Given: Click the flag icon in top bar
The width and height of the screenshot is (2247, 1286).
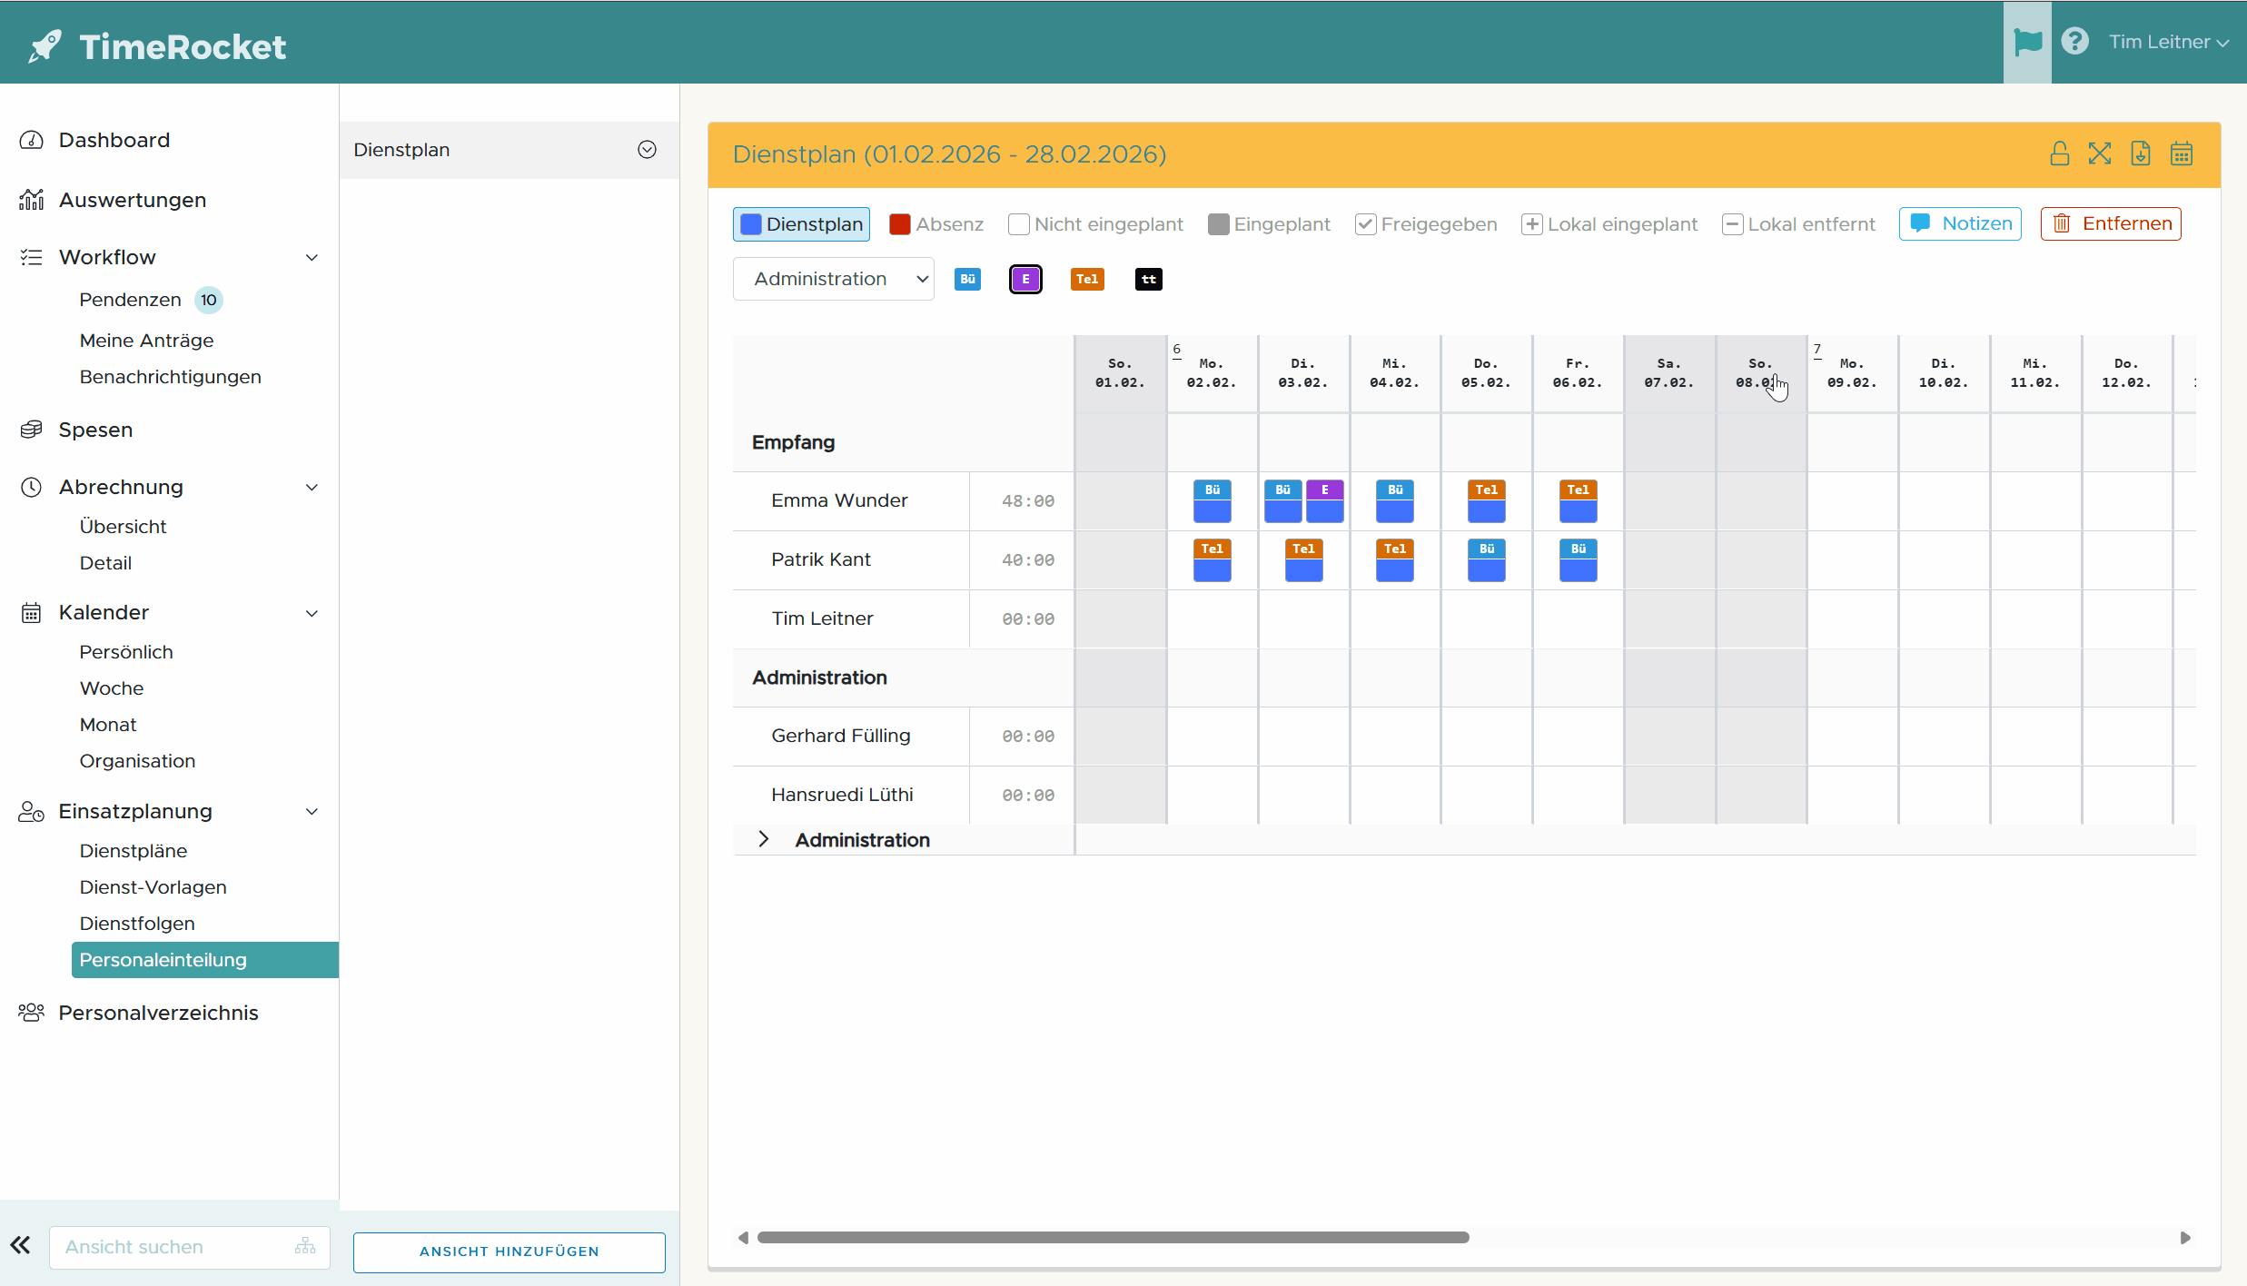Looking at the screenshot, I should point(2027,42).
